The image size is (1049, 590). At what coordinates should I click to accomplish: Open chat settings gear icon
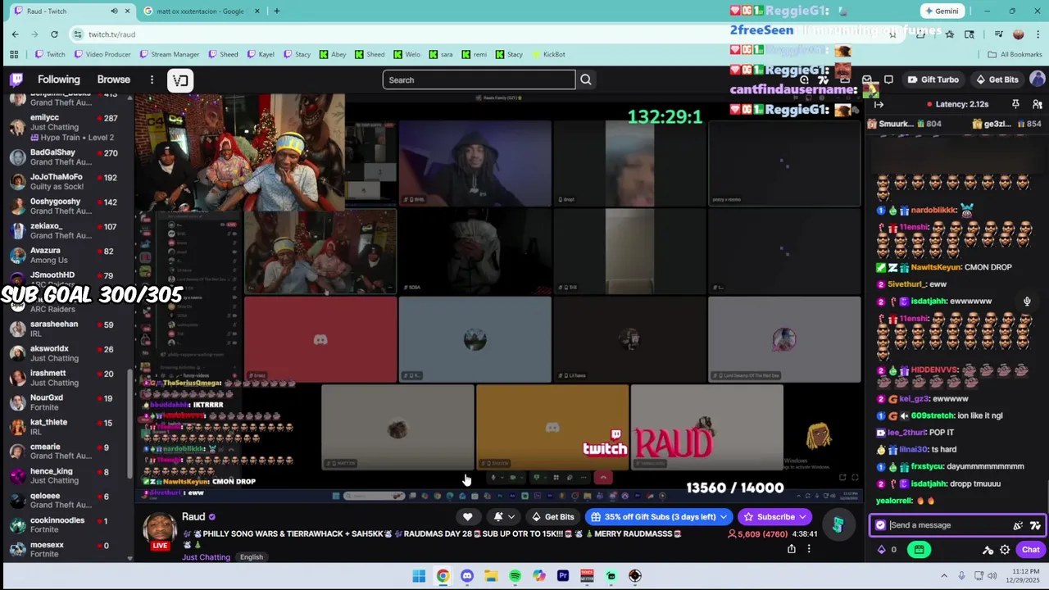click(1005, 550)
